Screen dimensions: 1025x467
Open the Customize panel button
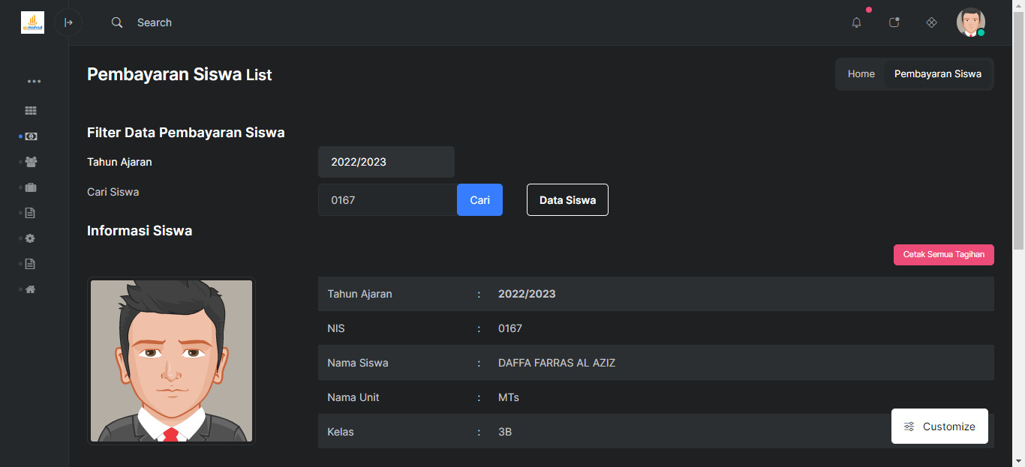939,427
